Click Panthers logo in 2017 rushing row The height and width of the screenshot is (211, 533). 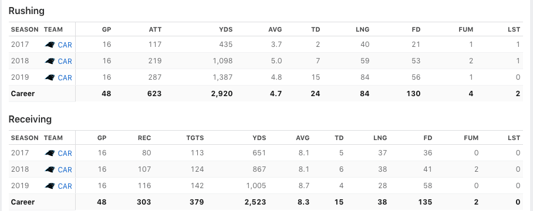pos(50,45)
